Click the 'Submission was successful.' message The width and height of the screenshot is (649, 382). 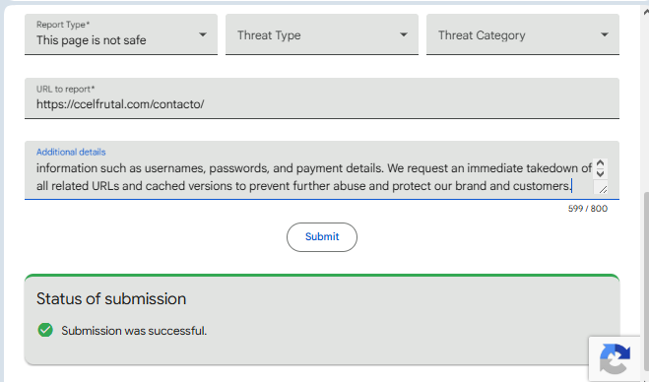134,331
